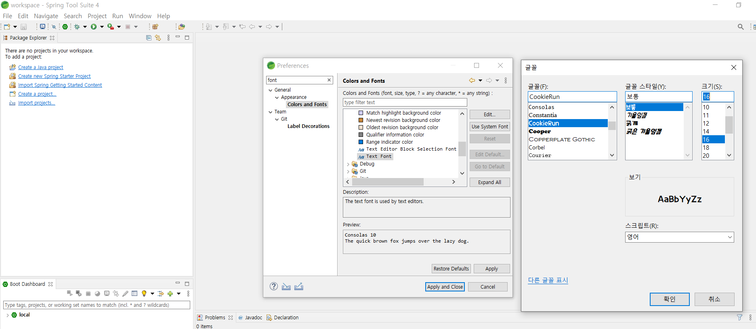Click the Boot Dashboard icon in main toolbar

(x=65, y=27)
